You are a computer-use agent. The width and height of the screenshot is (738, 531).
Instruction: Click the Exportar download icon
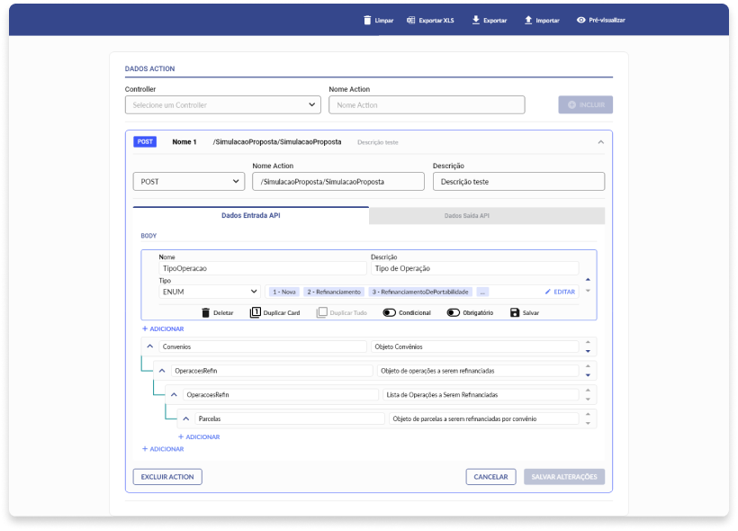point(475,20)
